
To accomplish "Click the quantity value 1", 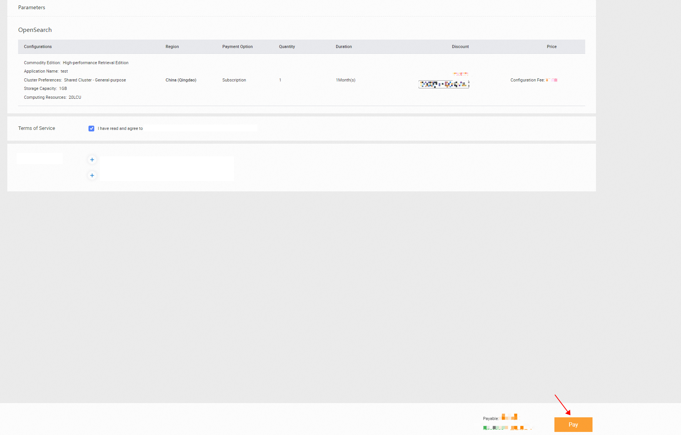I will click(280, 80).
